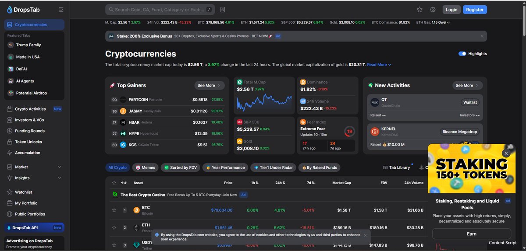Viewport: 526px width, 251px height.
Task: Open Tab Library
Action: click(x=396, y=167)
